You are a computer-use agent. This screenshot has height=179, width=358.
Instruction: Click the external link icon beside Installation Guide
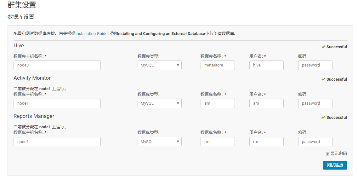point(111,33)
